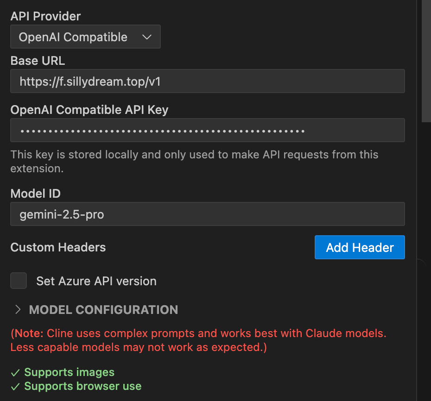Expand the chevron next to MODEL CONFIGURATION
Viewport: 431px width, 401px height.
coord(18,310)
